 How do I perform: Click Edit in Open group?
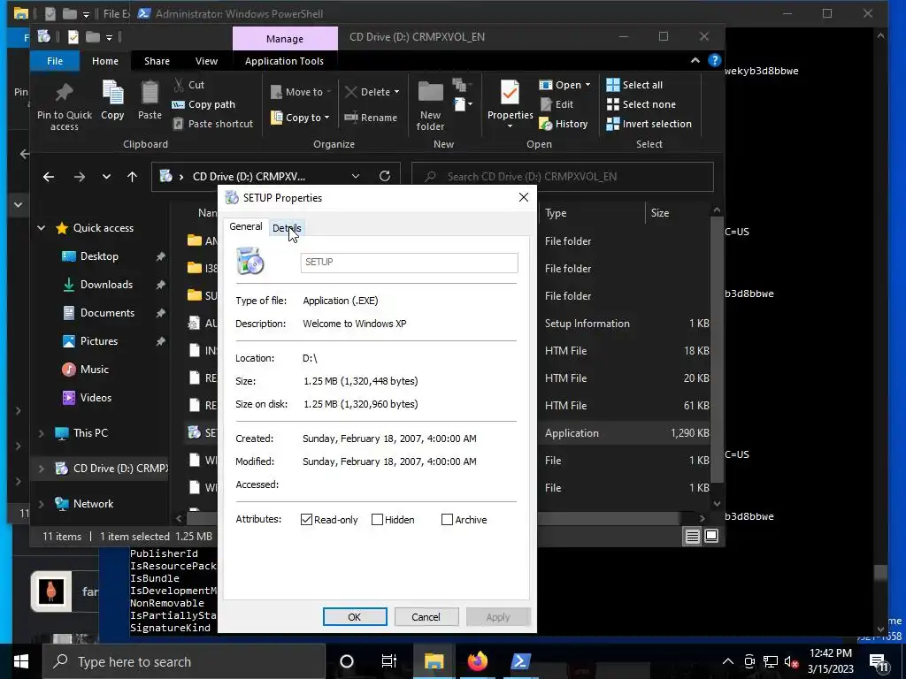557,104
